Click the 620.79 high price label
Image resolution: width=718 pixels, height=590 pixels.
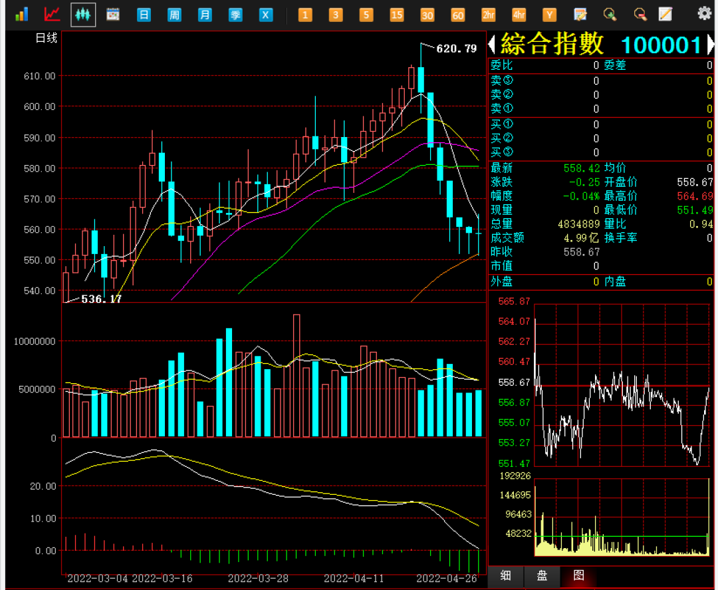coord(457,49)
